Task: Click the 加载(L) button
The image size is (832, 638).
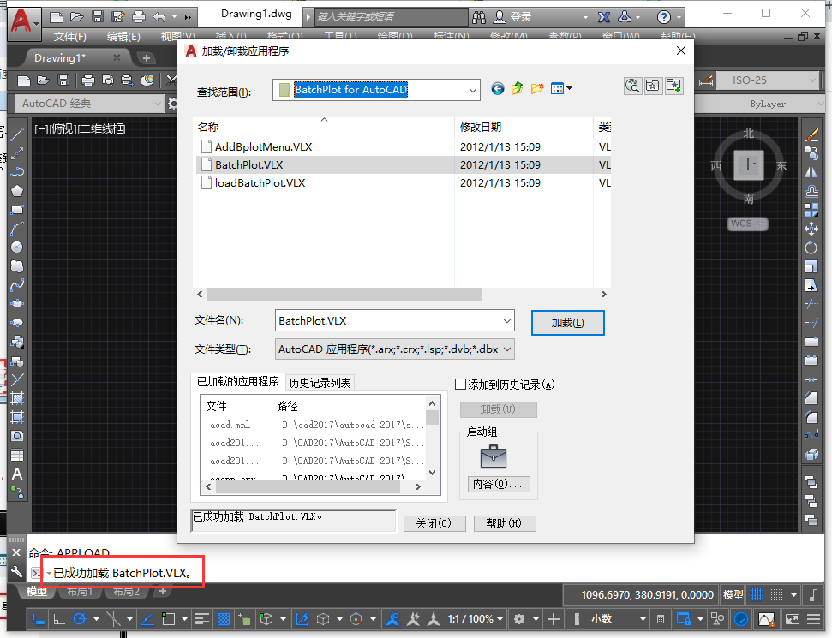Action: 568,323
